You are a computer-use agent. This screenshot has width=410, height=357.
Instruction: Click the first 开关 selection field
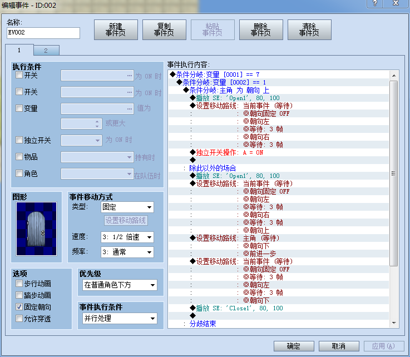(x=97, y=76)
